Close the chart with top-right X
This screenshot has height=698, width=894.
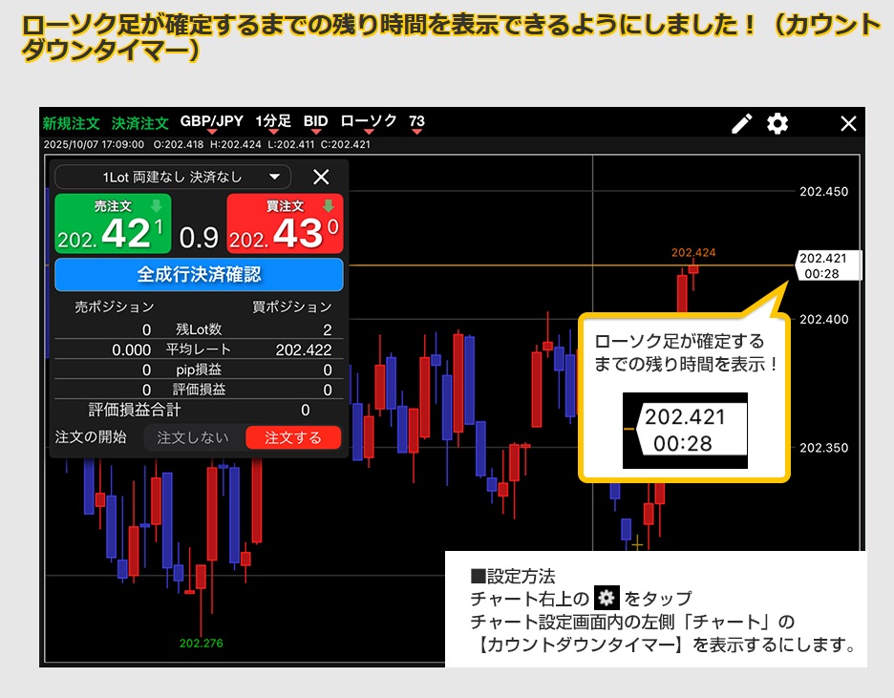[848, 123]
